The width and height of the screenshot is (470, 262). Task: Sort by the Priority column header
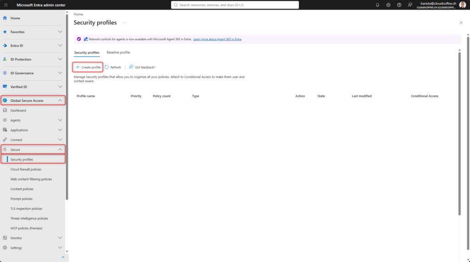click(x=136, y=96)
